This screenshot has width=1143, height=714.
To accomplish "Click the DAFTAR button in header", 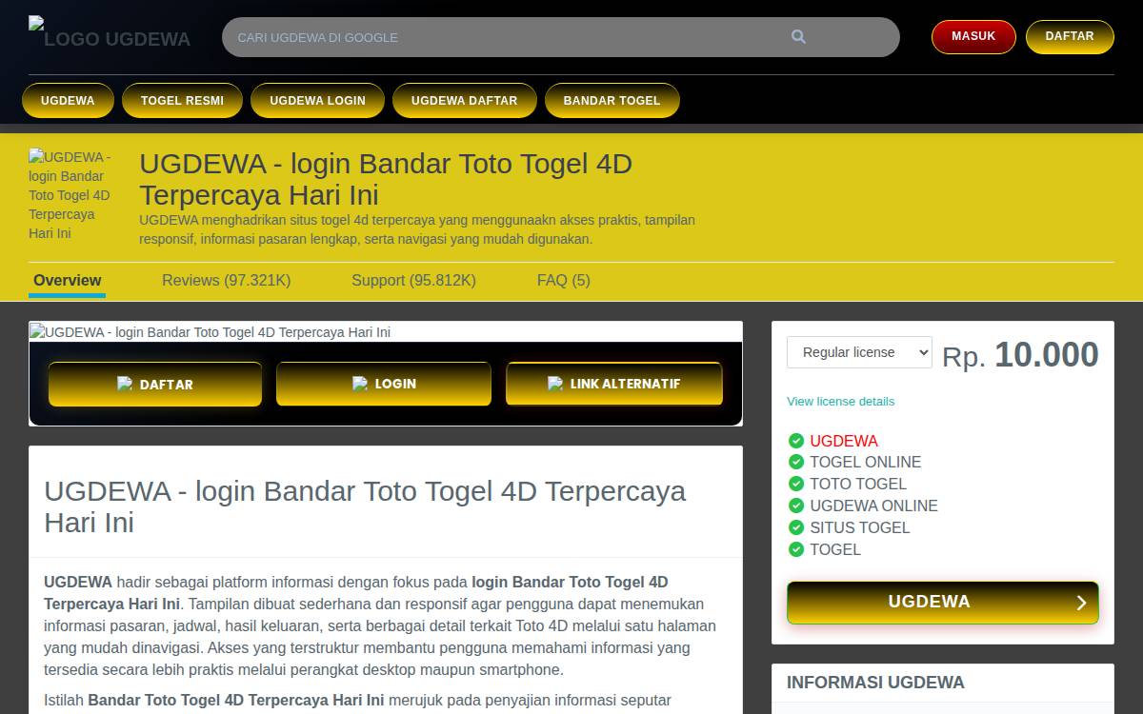I will 1070,36.
